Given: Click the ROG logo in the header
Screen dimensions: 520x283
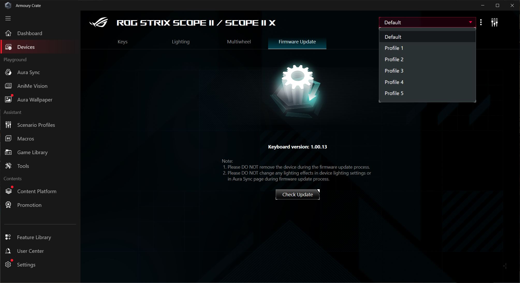Looking at the screenshot, I should tap(99, 22).
